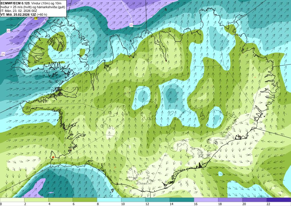This screenshot has height=206, width=291.
Task: Click the '16' label on the wind scale
Action: (196, 204)
